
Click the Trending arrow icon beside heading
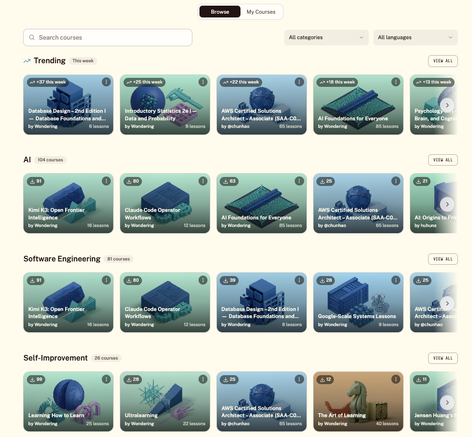(x=27, y=61)
